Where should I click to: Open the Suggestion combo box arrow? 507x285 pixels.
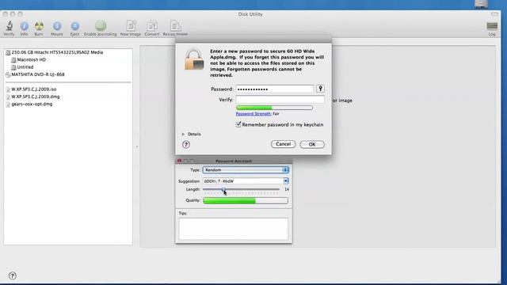point(286,181)
